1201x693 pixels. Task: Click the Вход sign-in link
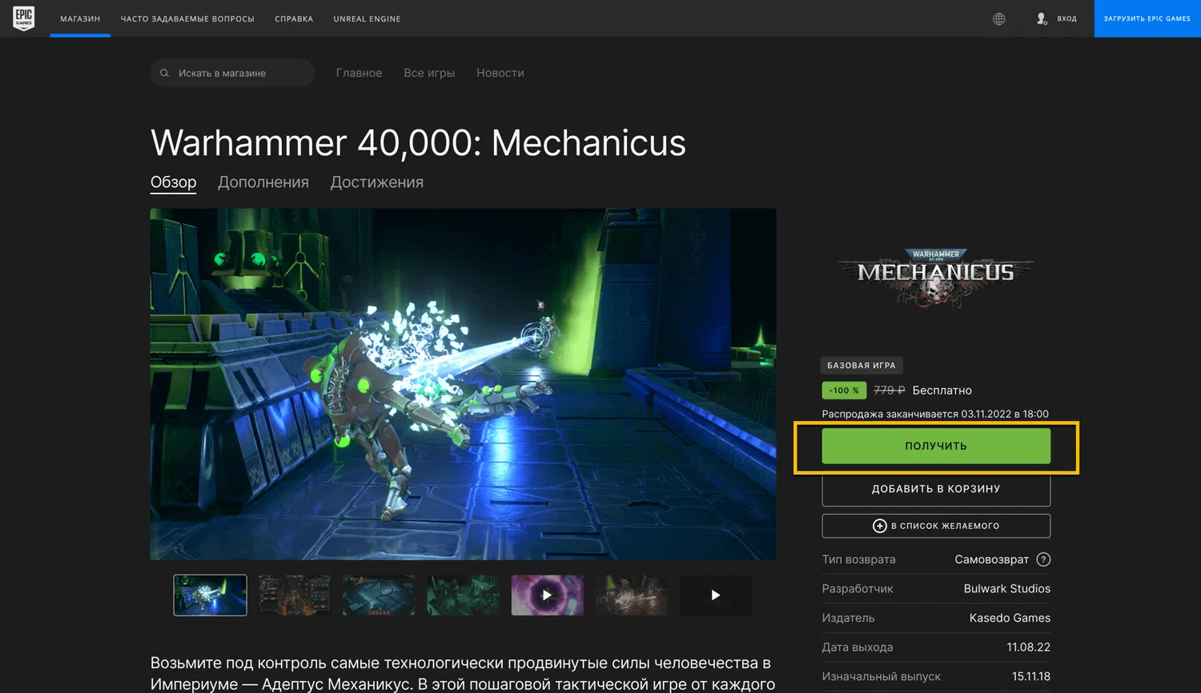click(x=1066, y=18)
